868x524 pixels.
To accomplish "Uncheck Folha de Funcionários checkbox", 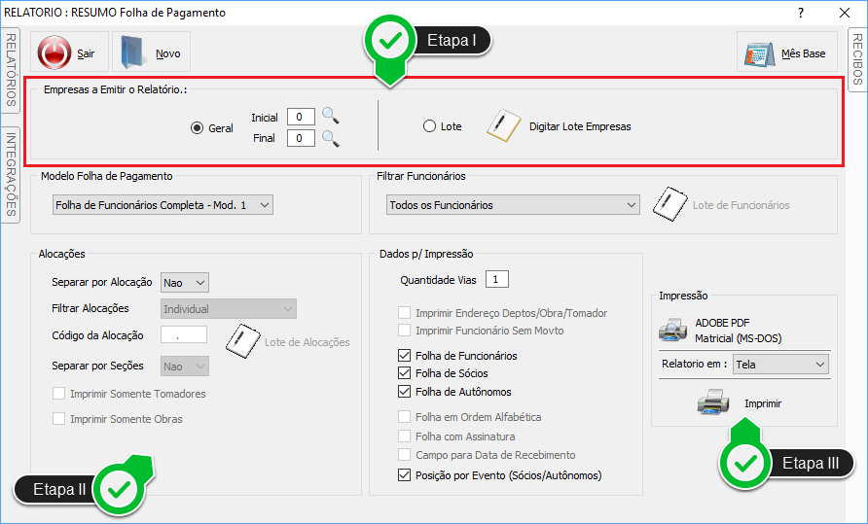I will point(405,356).
